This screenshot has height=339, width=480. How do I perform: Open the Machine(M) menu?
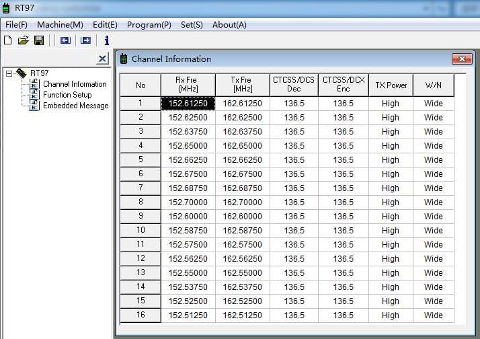[61, 24]
